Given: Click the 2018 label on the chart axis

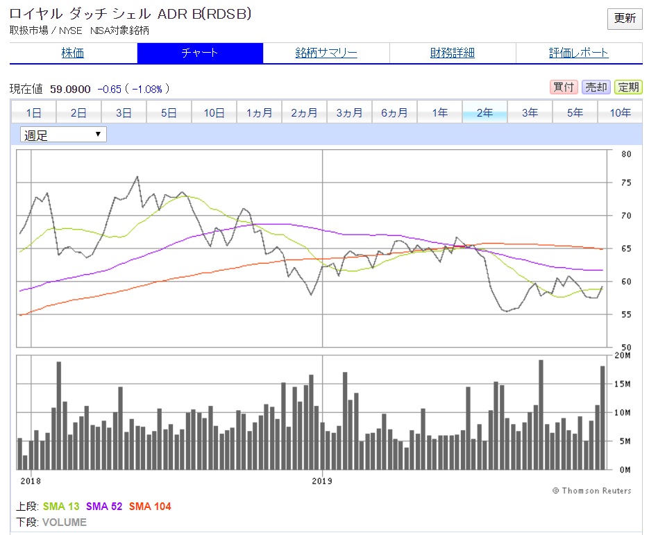Looking at the screenshot, I should (31, 481).
